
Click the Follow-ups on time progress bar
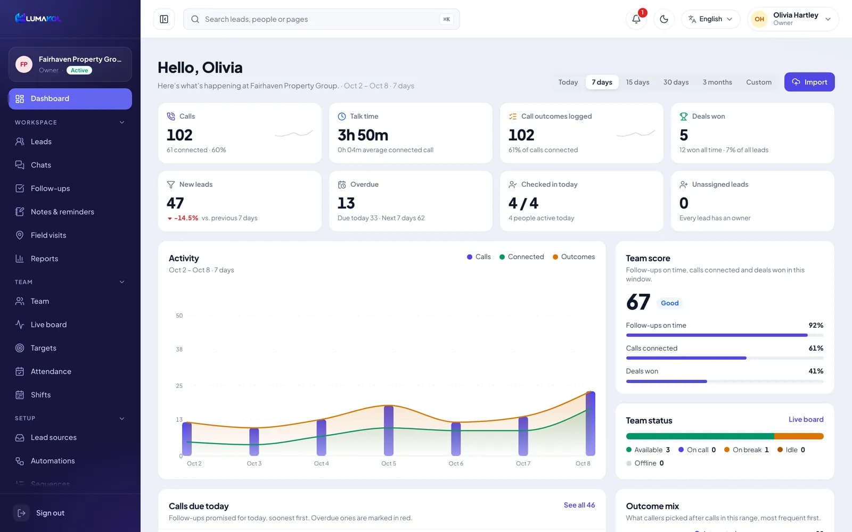point(725,335)
